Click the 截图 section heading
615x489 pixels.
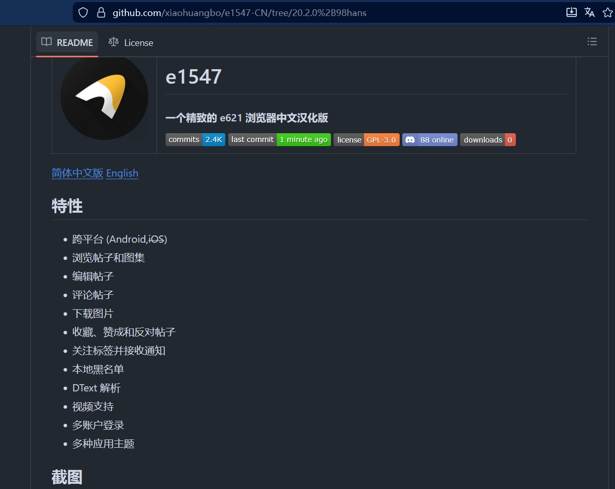click(x=67, y=477)
